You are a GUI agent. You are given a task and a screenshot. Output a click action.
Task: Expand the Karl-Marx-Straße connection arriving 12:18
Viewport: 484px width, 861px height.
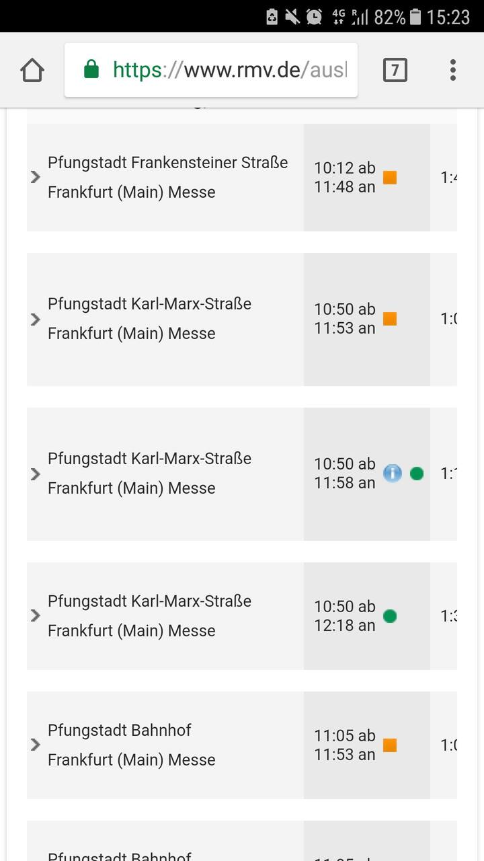pyautogui.click(x=36, y=615)
